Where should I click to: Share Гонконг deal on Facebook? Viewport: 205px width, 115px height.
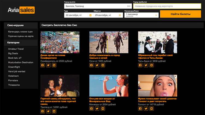(x=140, y=108)
